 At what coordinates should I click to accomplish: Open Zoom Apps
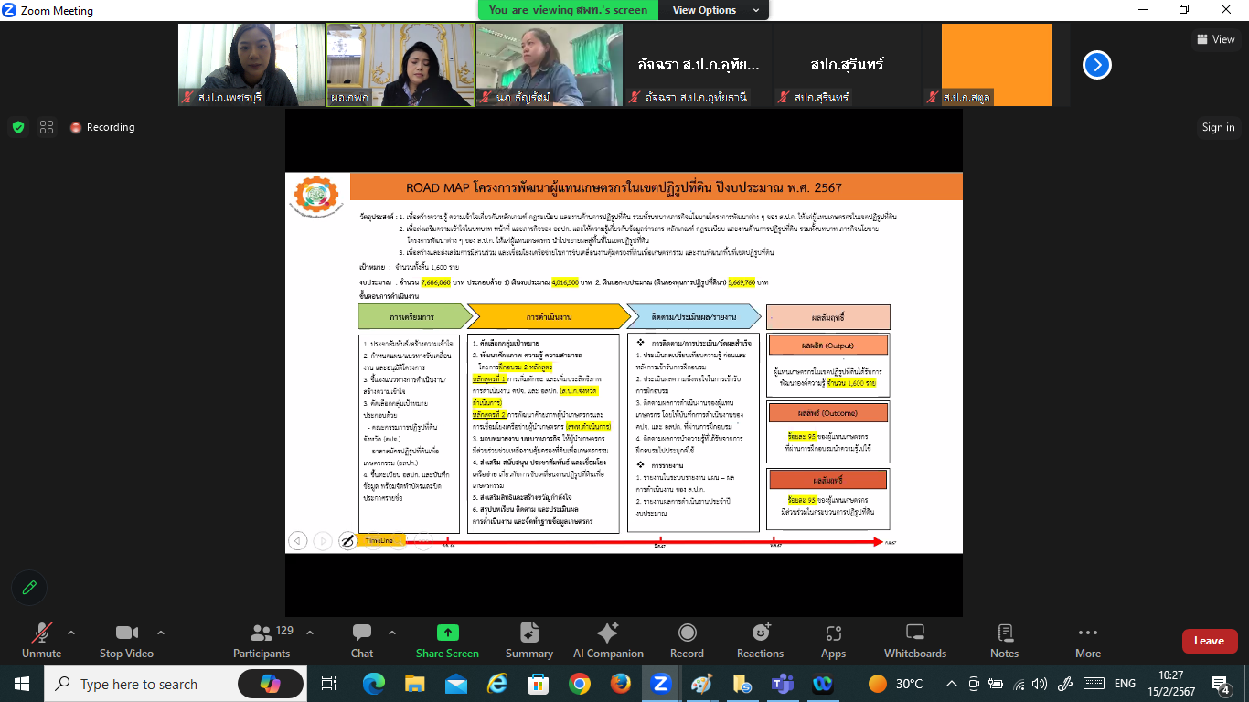[x=833, y=640]
